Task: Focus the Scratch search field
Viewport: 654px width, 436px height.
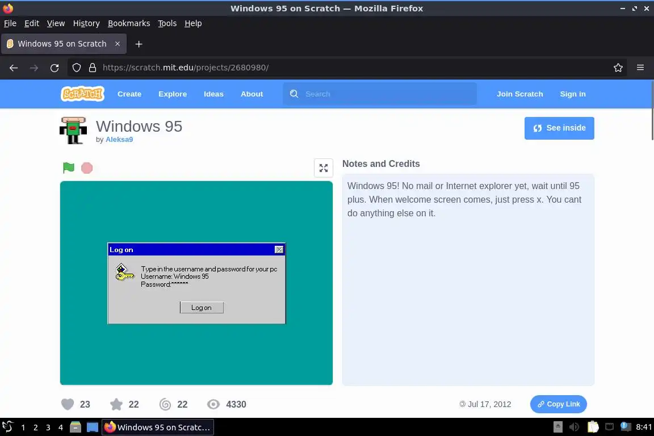Action: 380,94
